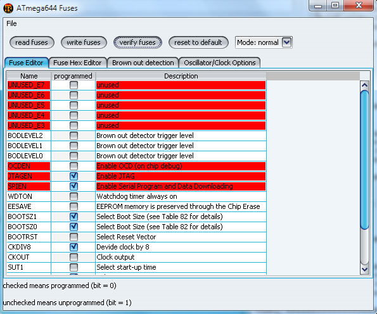Click the scroll up arrow of fuse table

pos(365,85)
